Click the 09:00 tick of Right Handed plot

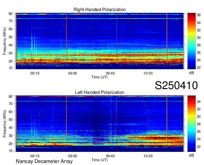[x=73, y=73]
